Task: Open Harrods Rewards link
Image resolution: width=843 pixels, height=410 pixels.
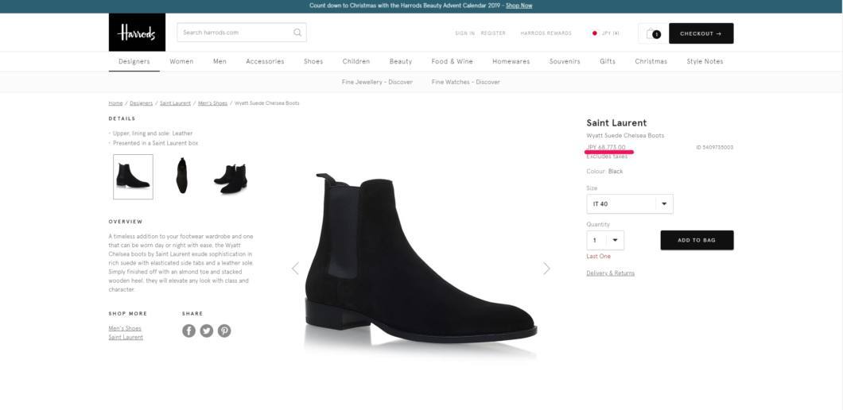Action: [x=546, y=33]
